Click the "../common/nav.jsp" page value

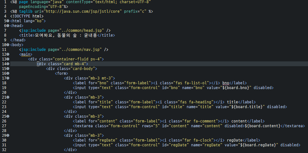click(x=81, y=50)
